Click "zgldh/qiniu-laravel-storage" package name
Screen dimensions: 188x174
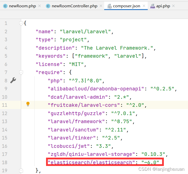(x=91, y=154)
